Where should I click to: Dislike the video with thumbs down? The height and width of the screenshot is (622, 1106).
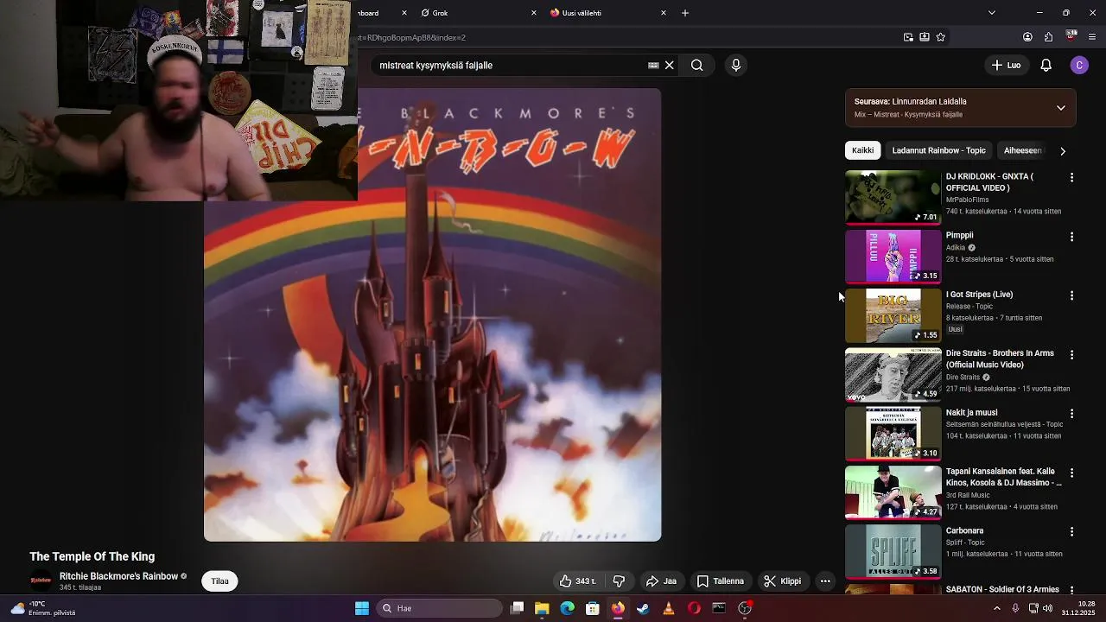(619, 581)
